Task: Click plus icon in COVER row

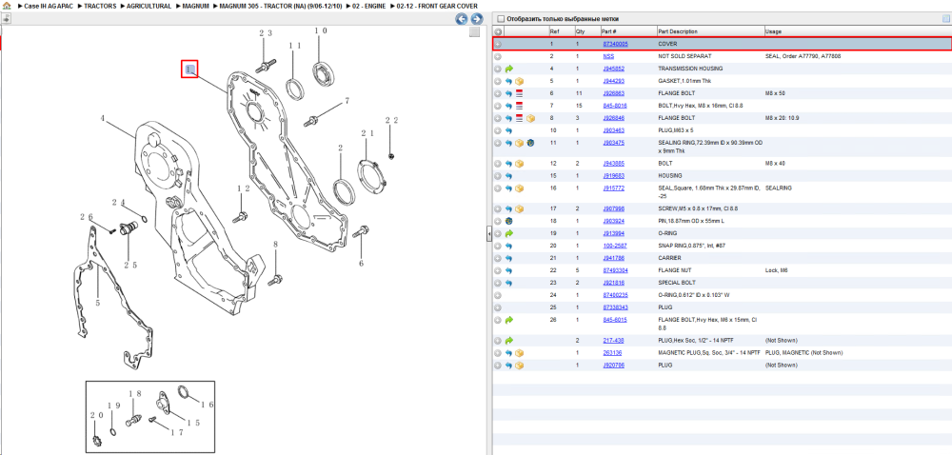Action: pos(498,45)
